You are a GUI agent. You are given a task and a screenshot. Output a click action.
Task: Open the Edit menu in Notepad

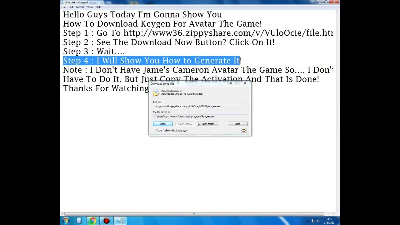[71, 7]
